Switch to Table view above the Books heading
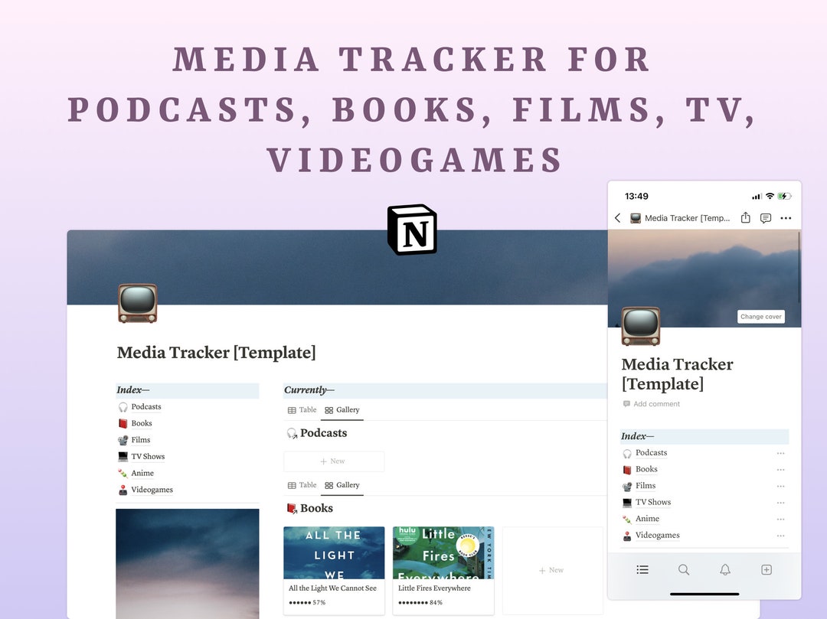 pos(302,485)
